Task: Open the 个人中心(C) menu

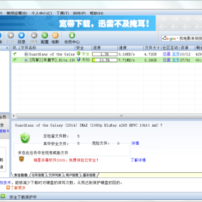Action: pos(42,13)
